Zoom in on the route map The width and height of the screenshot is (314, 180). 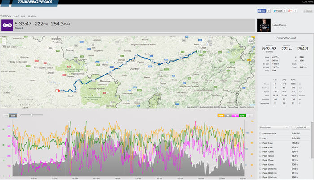[x=4, y=39]
